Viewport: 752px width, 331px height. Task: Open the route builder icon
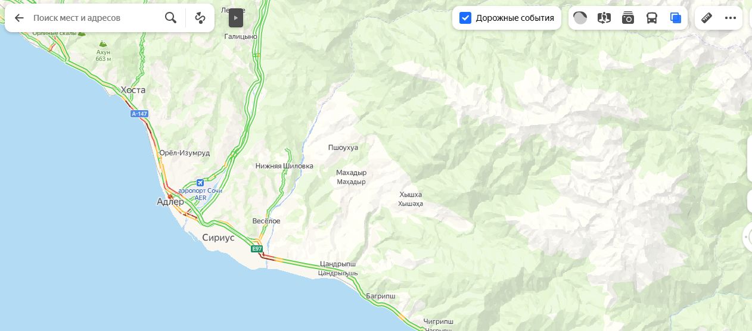[200, 18]
